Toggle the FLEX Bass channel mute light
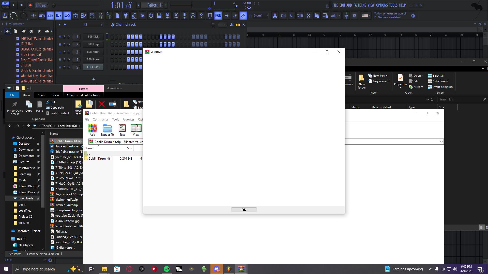This screenshot has width=488, height=274. coord(60,67)
